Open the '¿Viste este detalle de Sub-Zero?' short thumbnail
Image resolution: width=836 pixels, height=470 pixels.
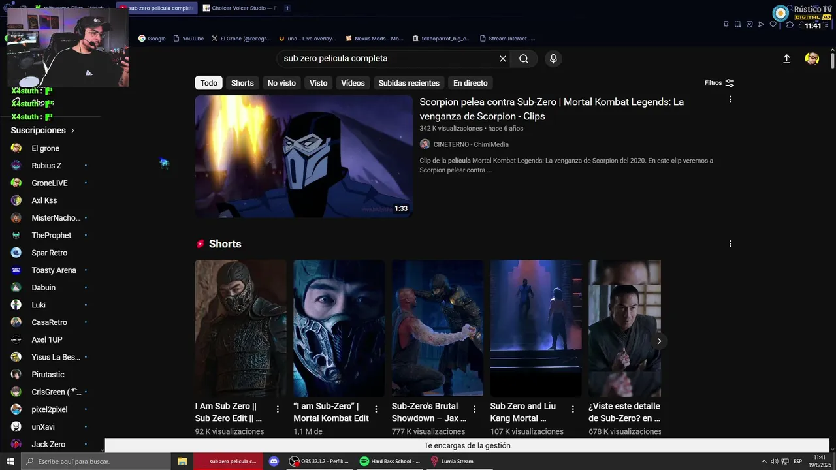point(624,328)
